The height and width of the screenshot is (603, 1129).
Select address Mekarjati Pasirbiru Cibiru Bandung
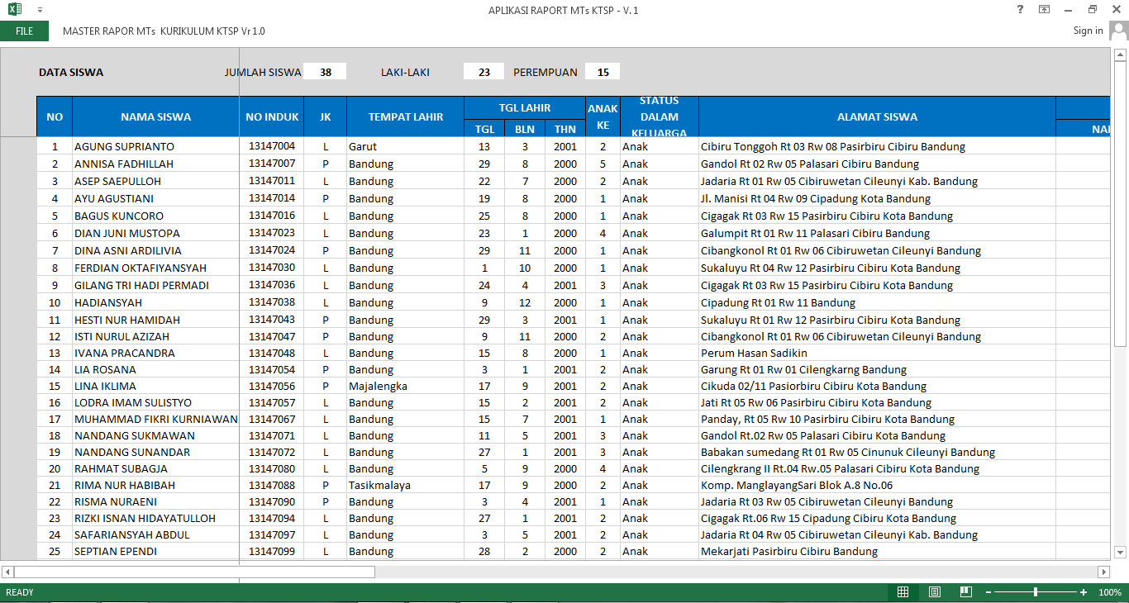[877, 551]
